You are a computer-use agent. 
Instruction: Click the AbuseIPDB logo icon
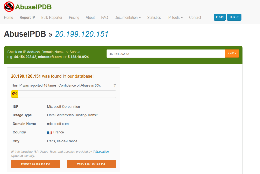pyautogui.click(x=9, y=7)
